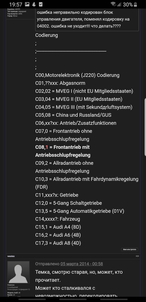Open post number #20 permalink
The height and width of the screenshot is (302, 146).
137,256
